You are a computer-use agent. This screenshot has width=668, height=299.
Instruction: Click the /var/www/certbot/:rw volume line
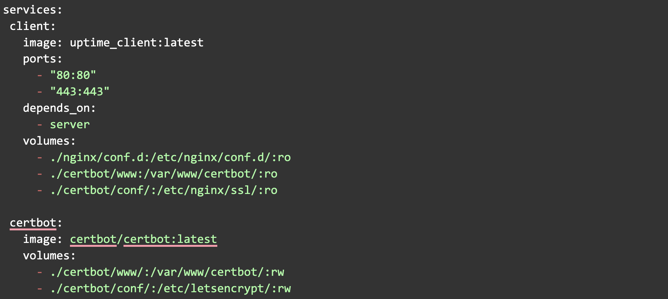pyautogui.click(x=167, y=272)
